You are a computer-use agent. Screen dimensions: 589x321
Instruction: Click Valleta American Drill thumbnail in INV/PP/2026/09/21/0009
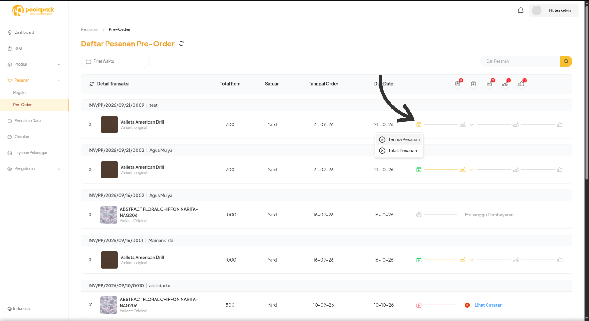point(109,124)
